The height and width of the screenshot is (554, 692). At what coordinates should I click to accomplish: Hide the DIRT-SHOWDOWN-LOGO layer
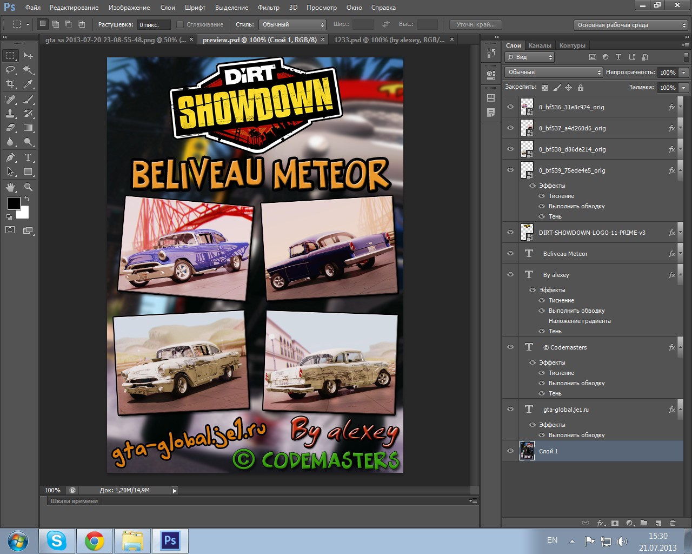click(x=510, y=233)
